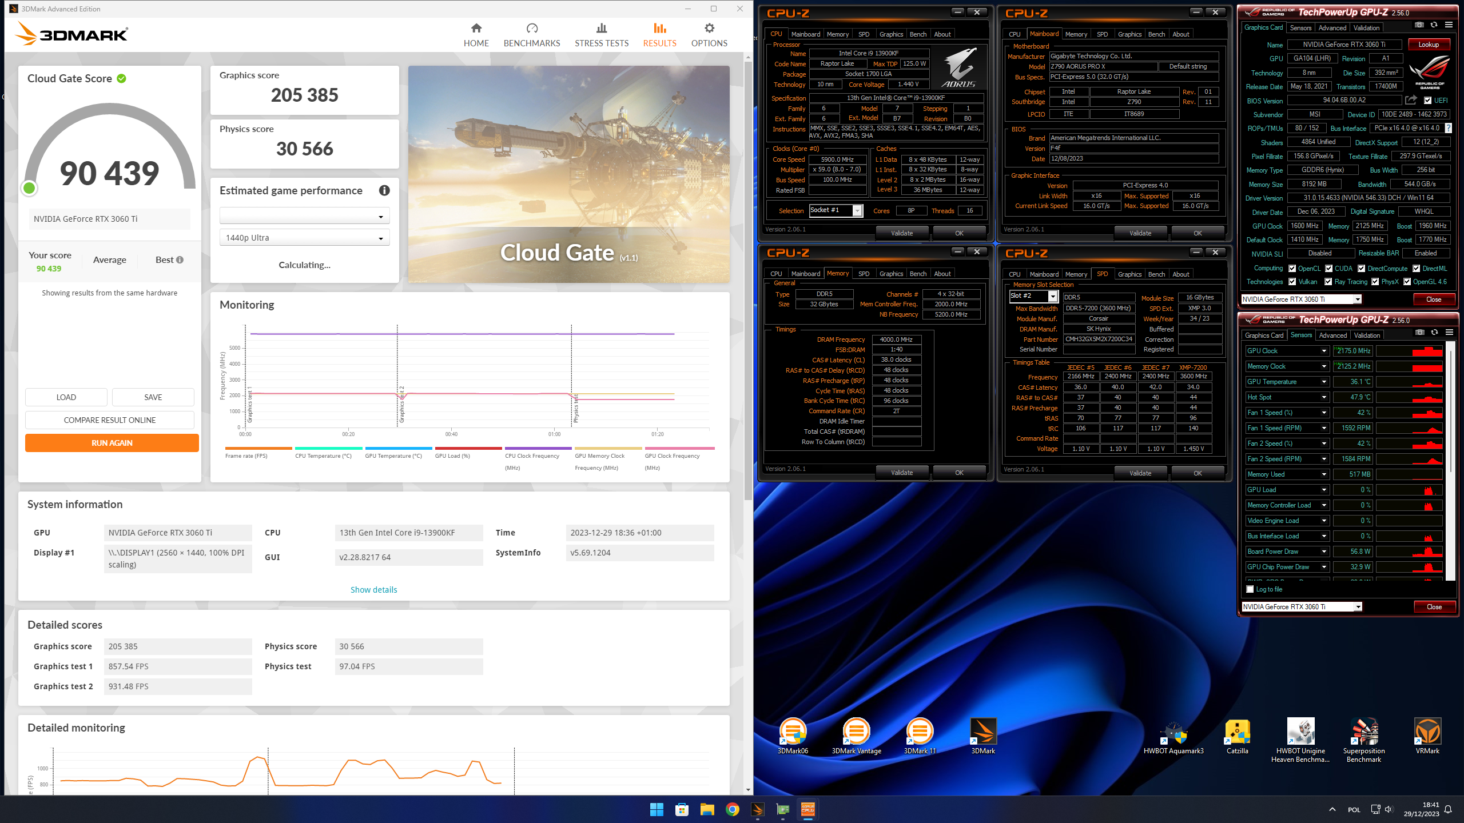Switch to Advanced tab in GPU-Z Graphics Card window

(x=1332, y=27)
